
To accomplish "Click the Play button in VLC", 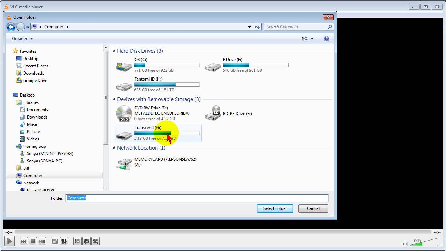I will [9, 241].
